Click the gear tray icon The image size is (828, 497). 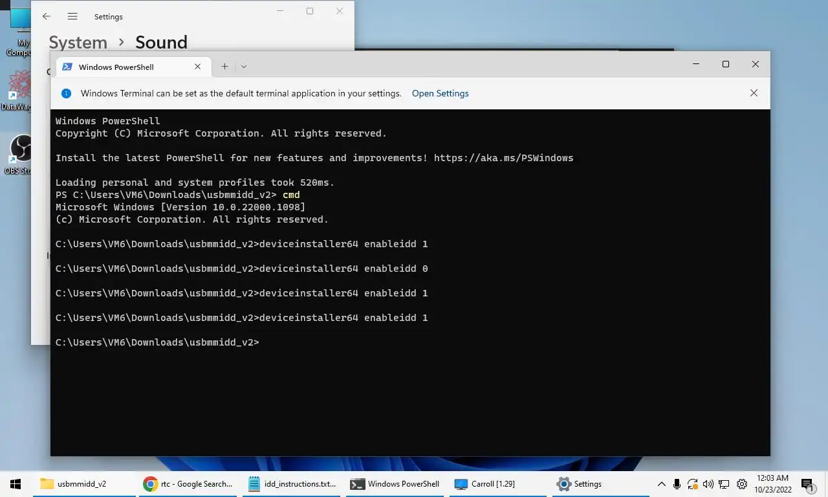coord(742,484)
